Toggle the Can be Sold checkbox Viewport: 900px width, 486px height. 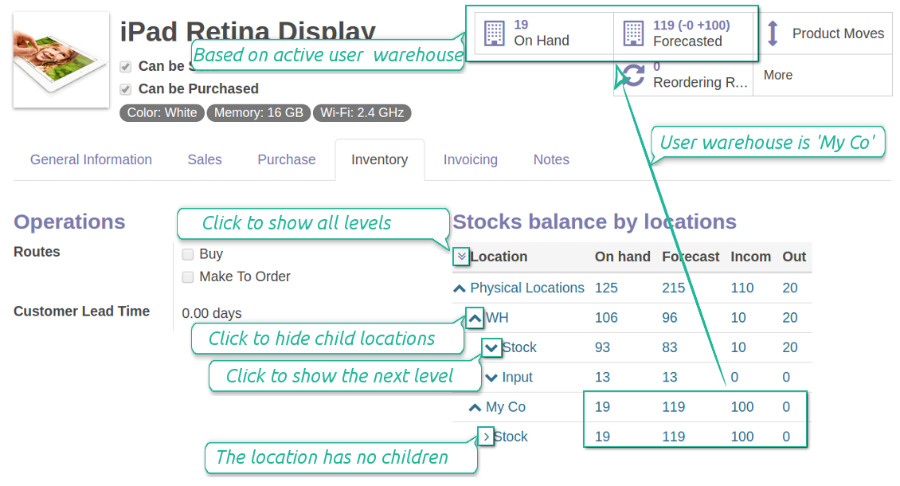click(126, 67)
